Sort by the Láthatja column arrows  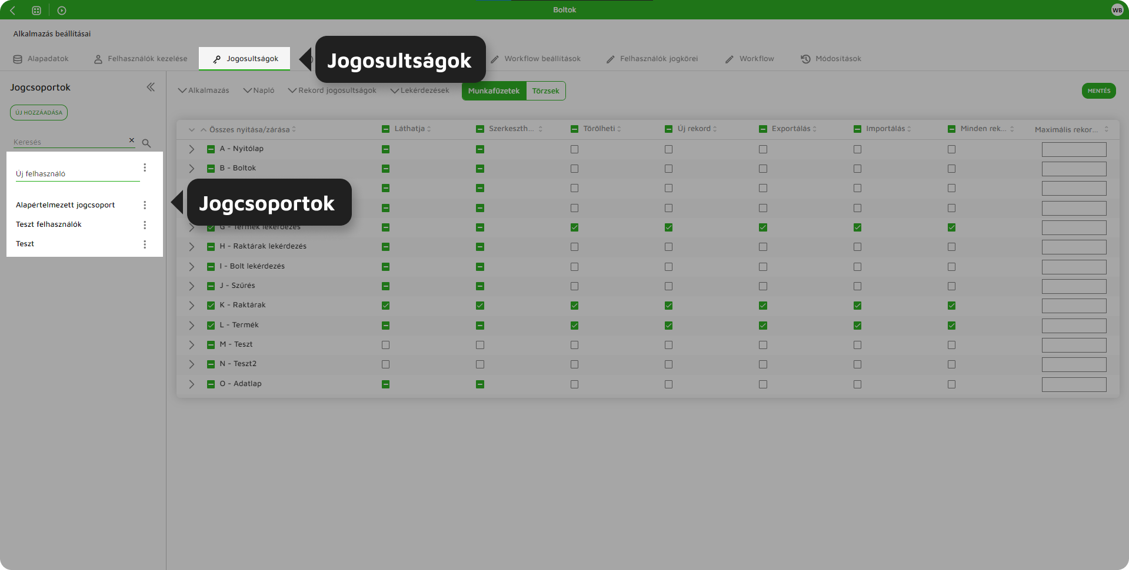429,129
